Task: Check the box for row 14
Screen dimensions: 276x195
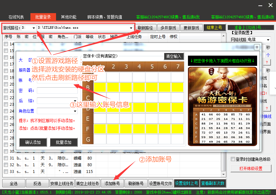Action: click(6, 44)
